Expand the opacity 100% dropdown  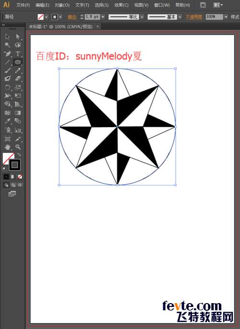226,17
